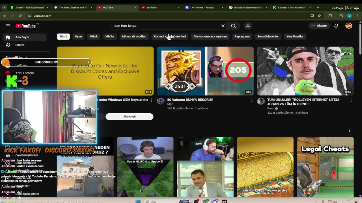Reload the page with the refresh icon
Viewport: 362px width, 203px height.
pyautogui.click(x=20, y=16)
